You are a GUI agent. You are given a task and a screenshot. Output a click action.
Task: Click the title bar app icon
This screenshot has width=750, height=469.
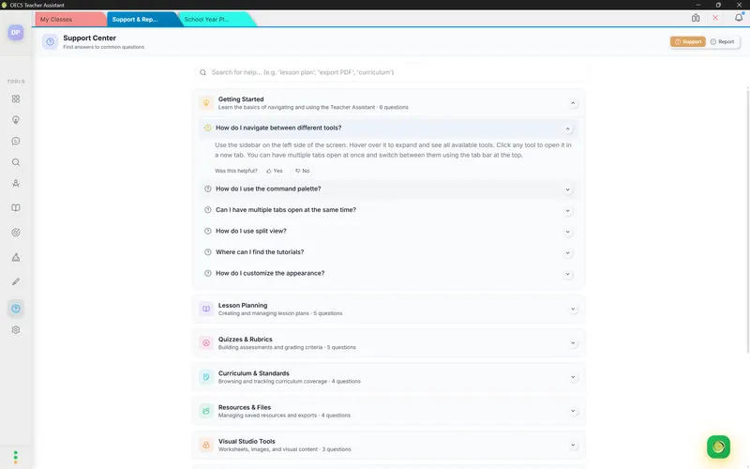click(5, 5)
